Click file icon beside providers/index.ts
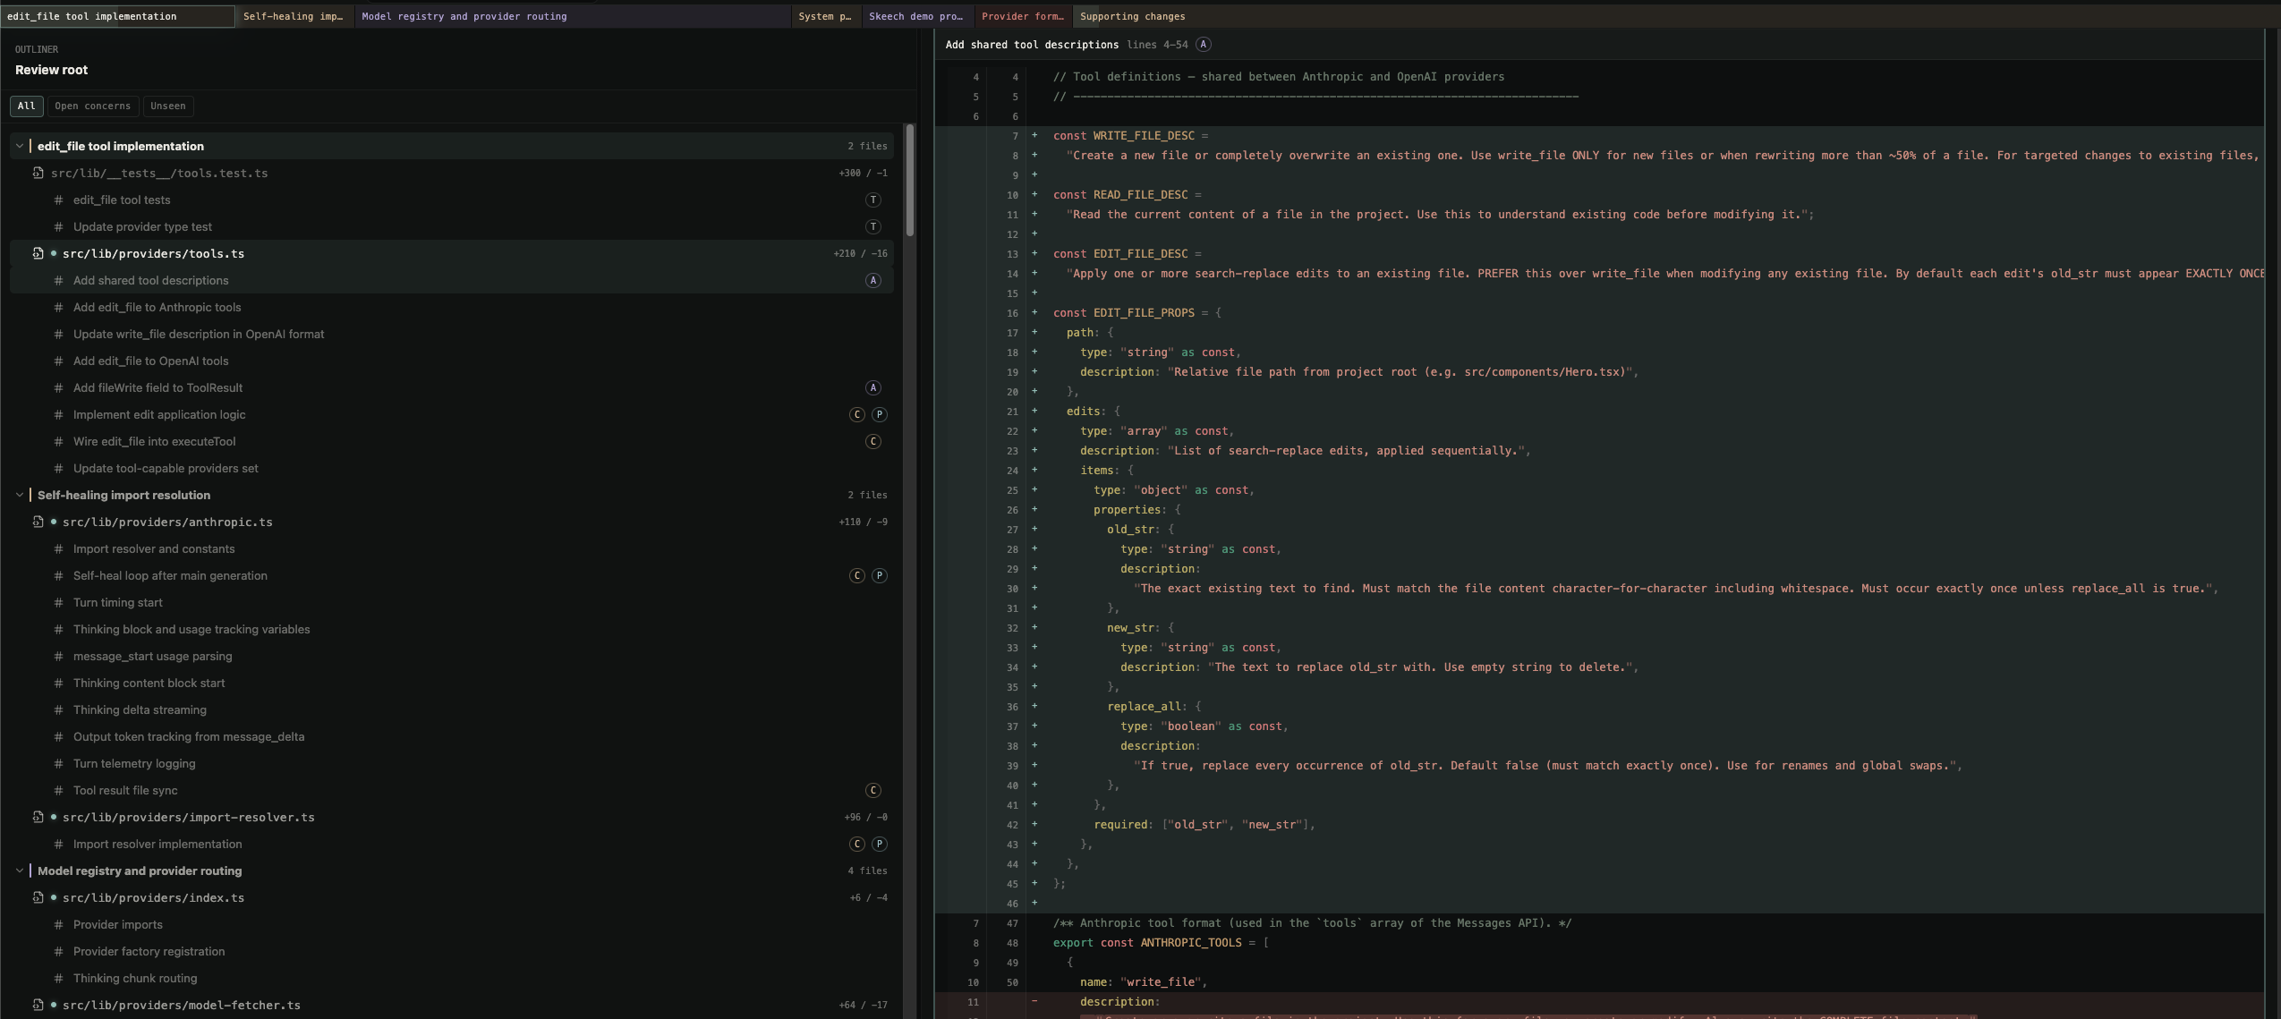This screenshot has height=1019, width=2281. 38,897
